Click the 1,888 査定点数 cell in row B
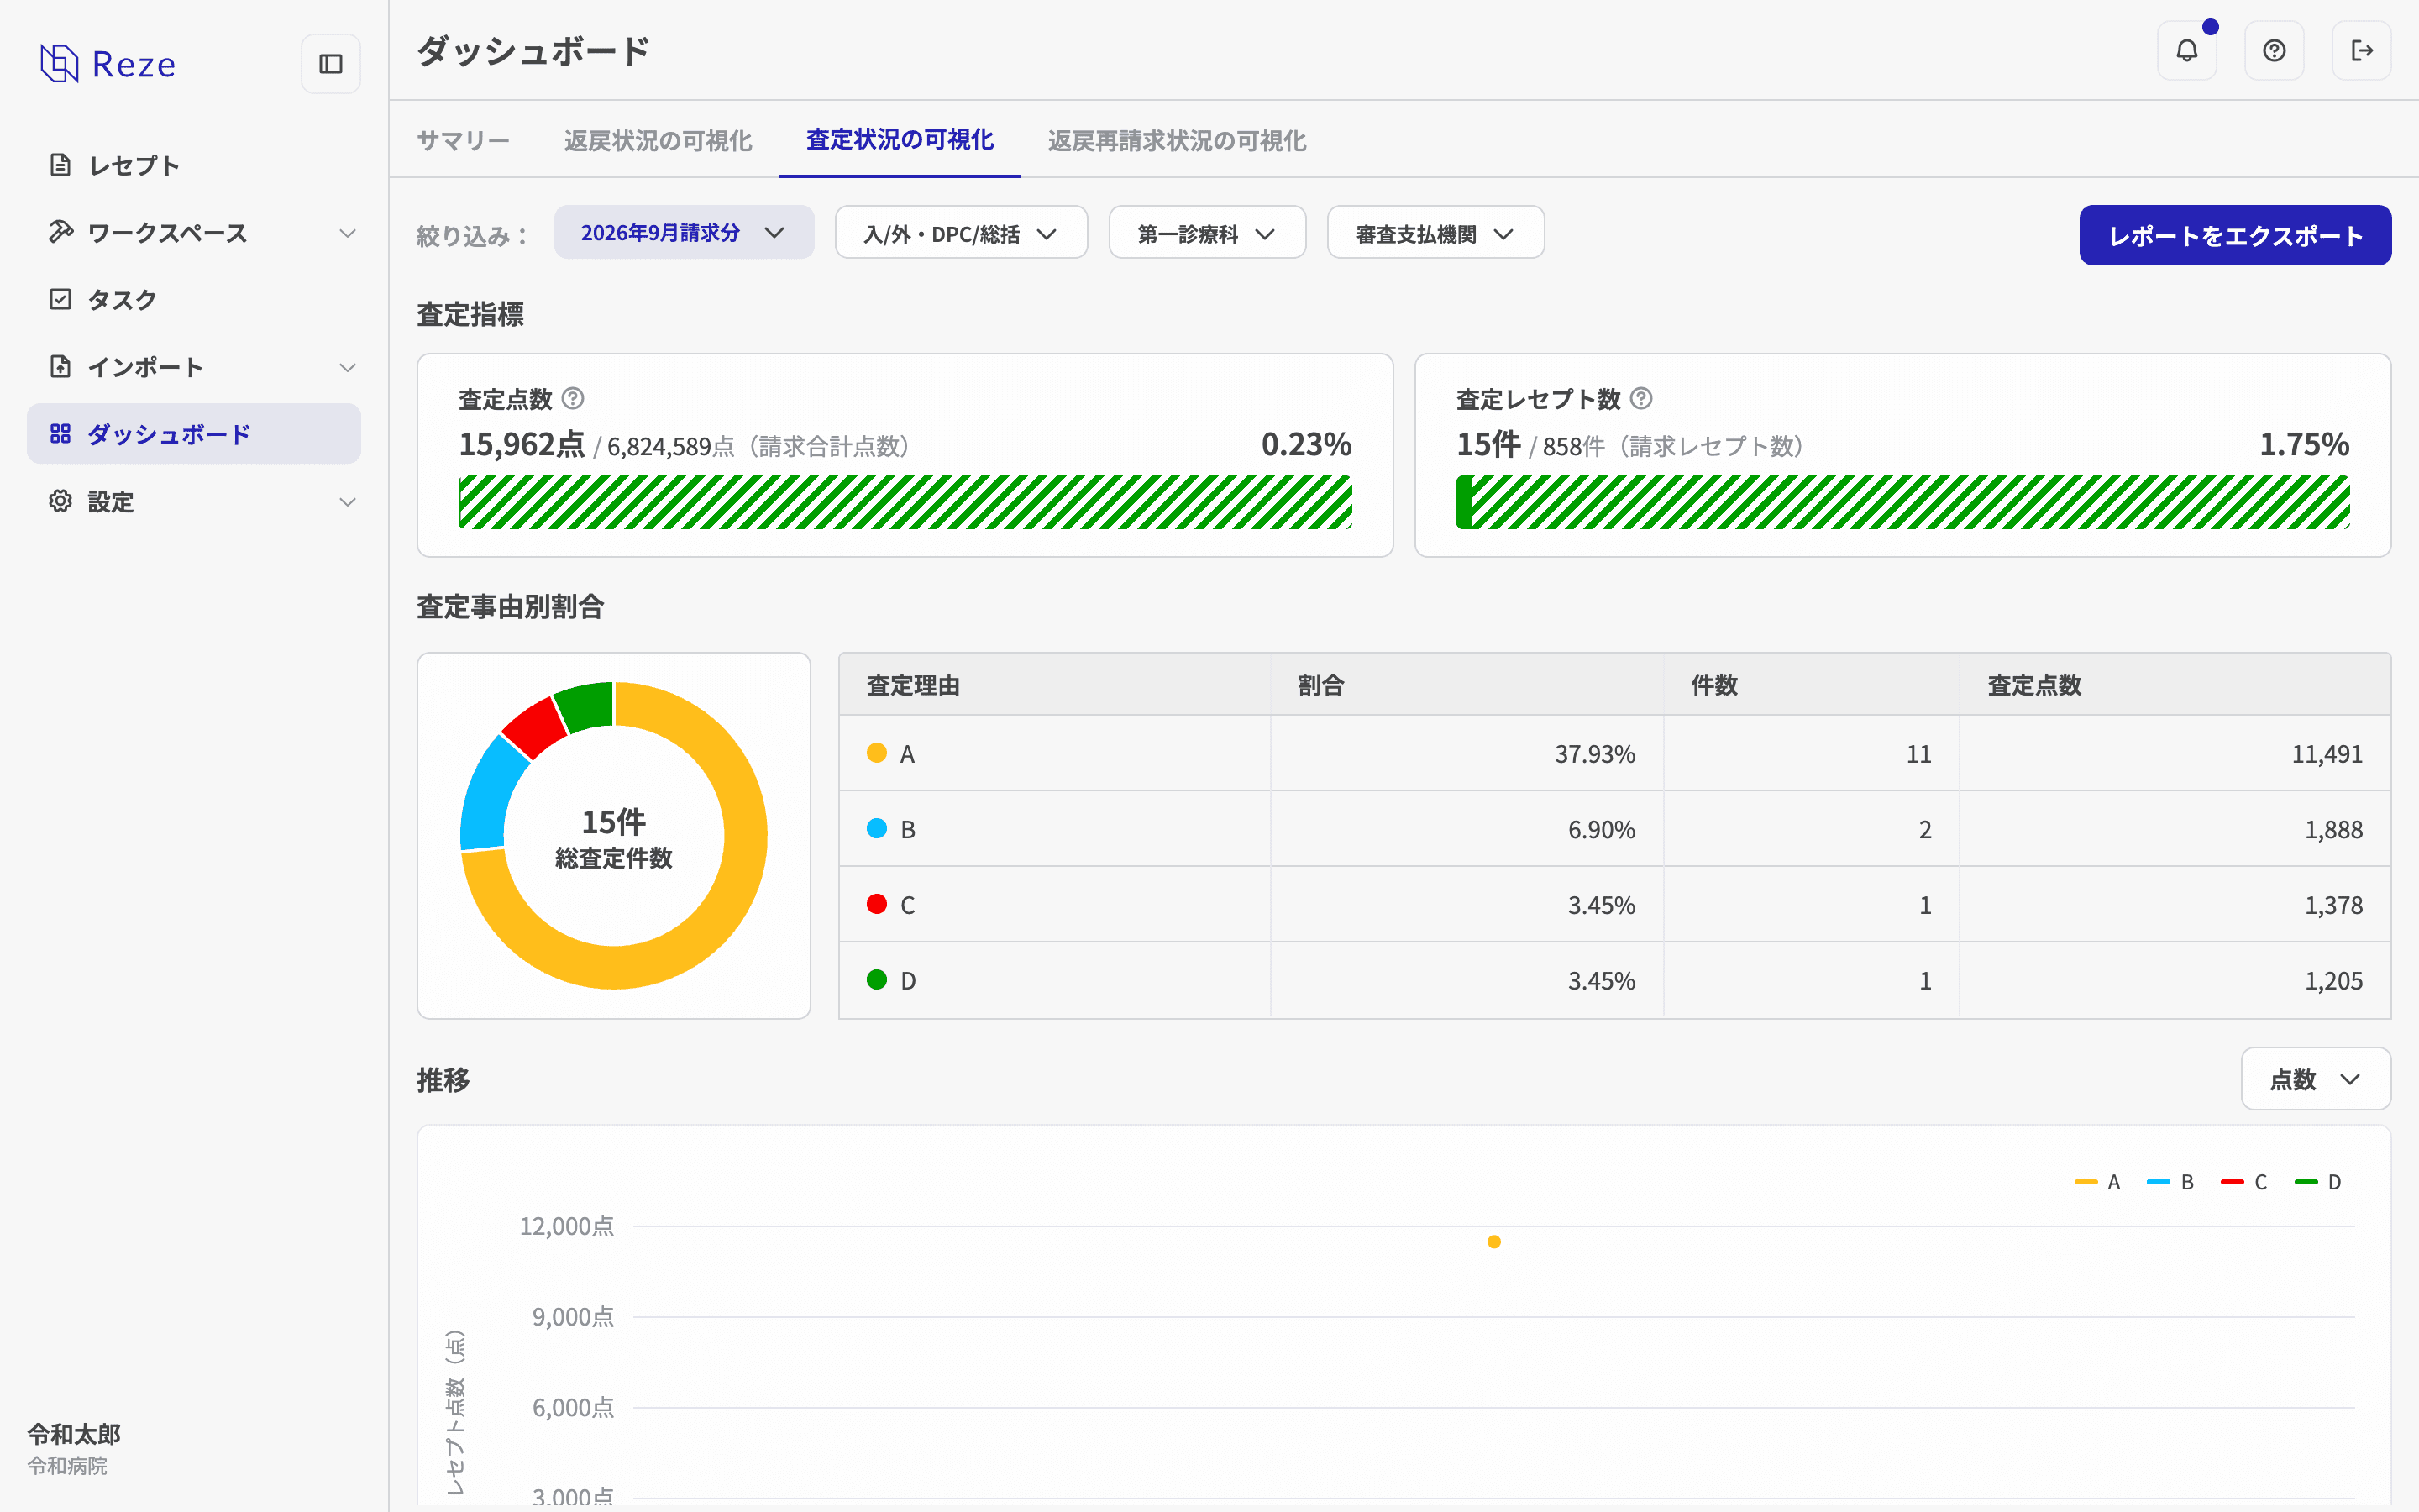The image size is (2419, 1512). pyautogui.click(x=2175, y=829)
